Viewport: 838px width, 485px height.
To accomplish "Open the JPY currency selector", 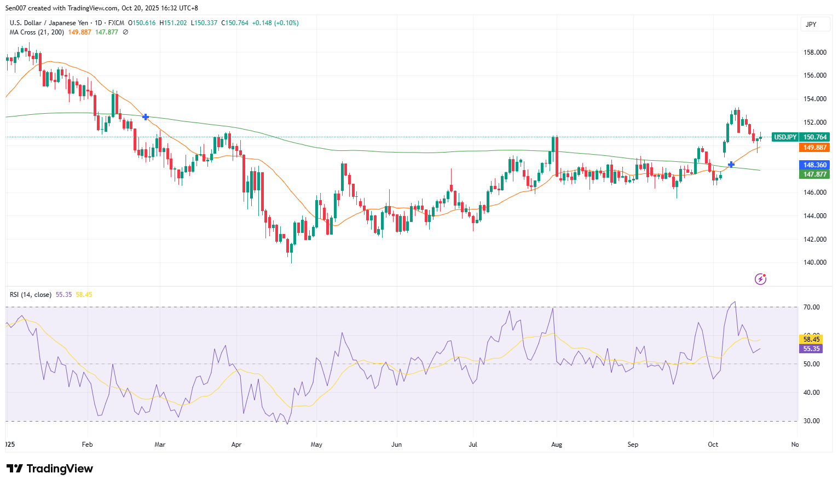I will click(811, 25).
